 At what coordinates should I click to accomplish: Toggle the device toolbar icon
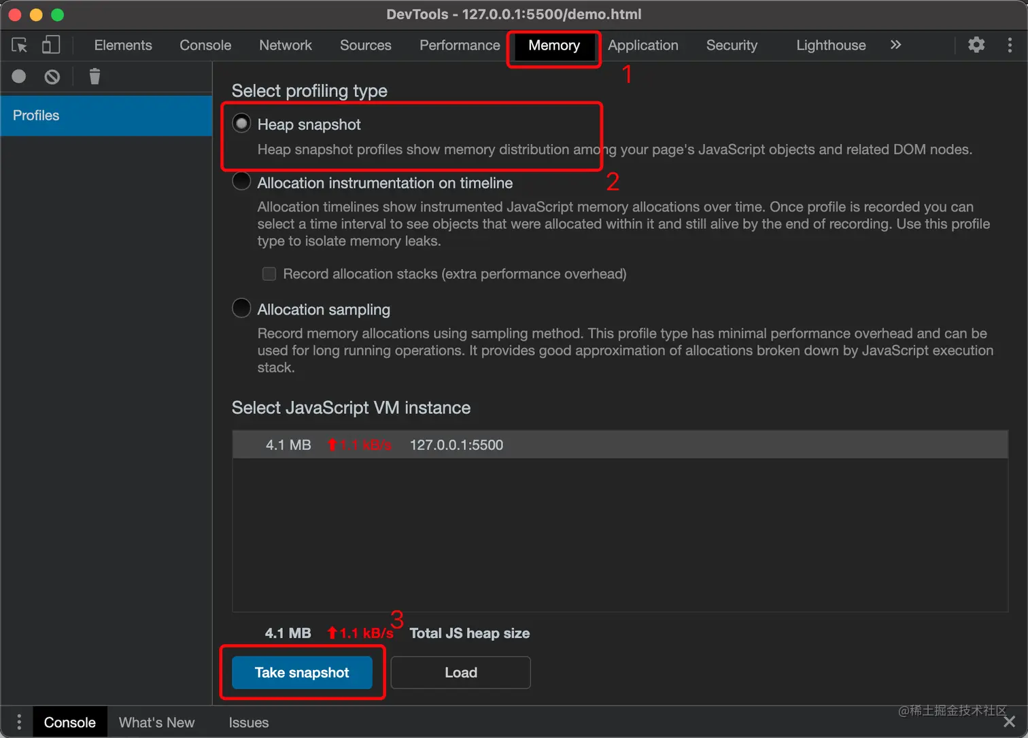pyautogui.click(x=51, y=45)
